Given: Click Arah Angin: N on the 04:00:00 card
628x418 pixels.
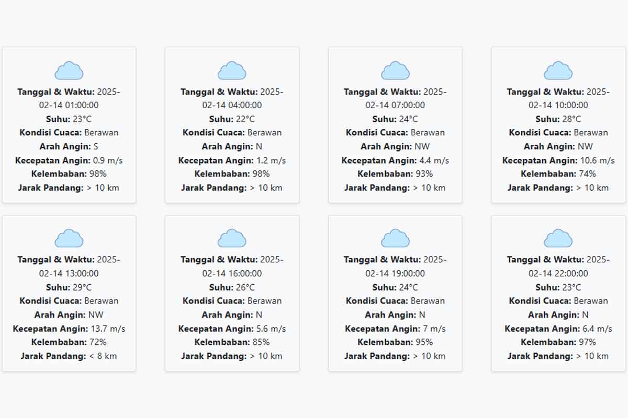Looking at the screenshot, I should click(232, 146).
